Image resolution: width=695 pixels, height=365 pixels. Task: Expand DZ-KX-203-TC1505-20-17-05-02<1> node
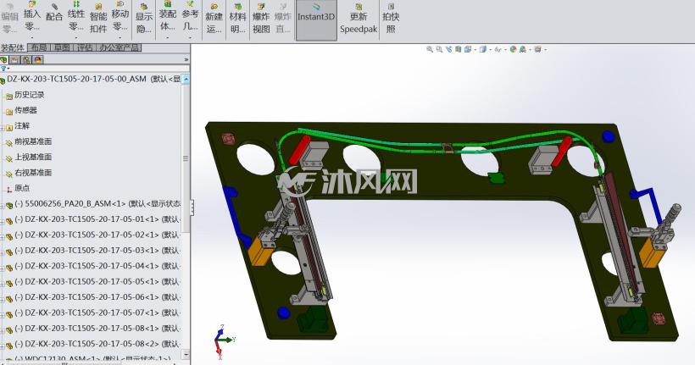[x=2, y=236]
